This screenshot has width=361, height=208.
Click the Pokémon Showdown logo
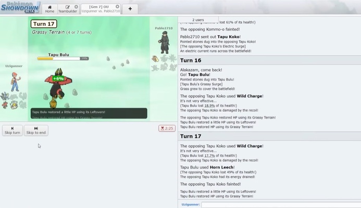(x=20, y=7)
